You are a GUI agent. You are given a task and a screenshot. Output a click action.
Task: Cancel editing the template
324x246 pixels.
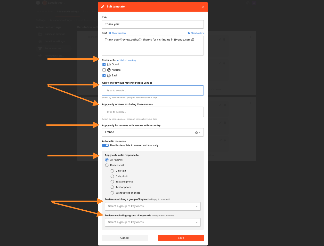pos(125,238)
